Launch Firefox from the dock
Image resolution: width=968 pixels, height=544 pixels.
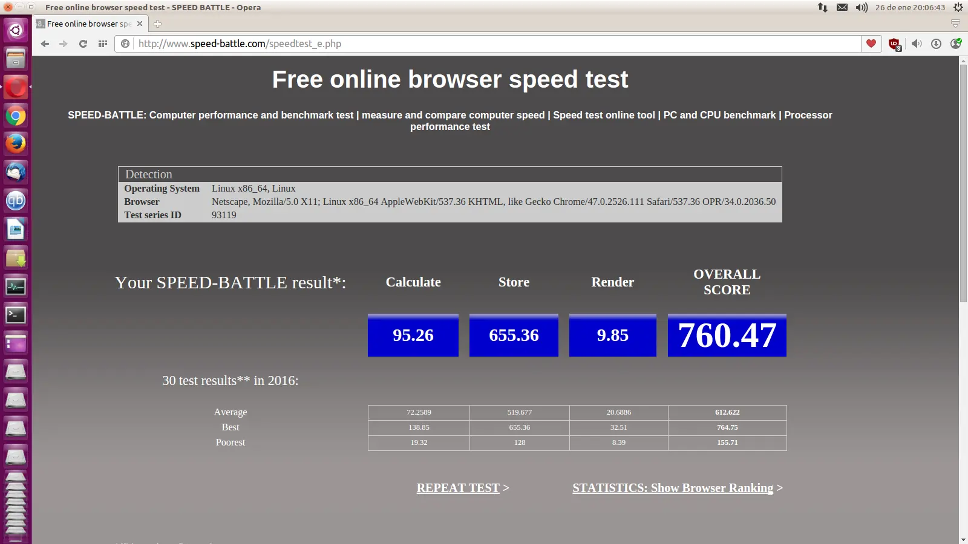[16, 144]
